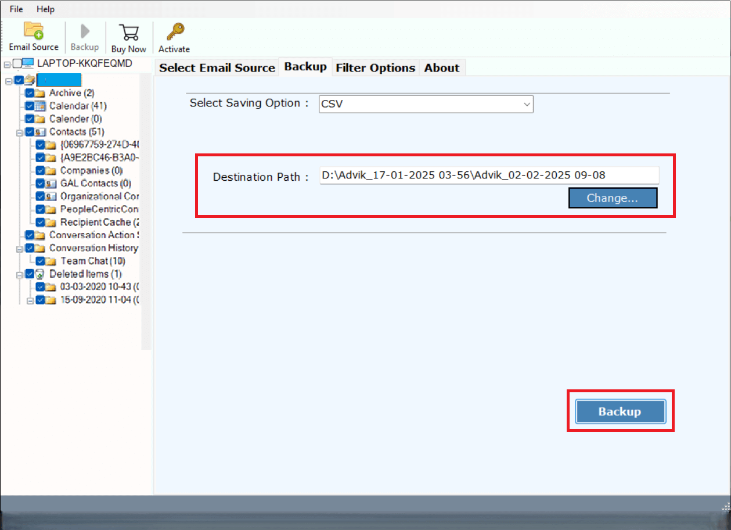Uncheck the GAL Contacts (0) checkbox
The height and width of the screenshot is (530, 731).
click(x=40, y=184)
